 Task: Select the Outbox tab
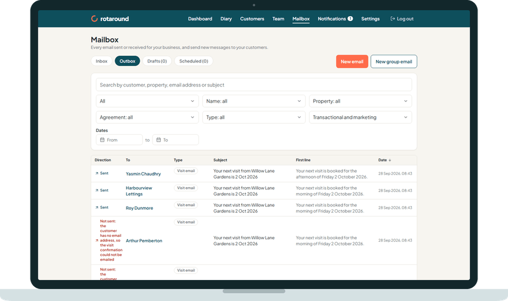tap(127, 61)
